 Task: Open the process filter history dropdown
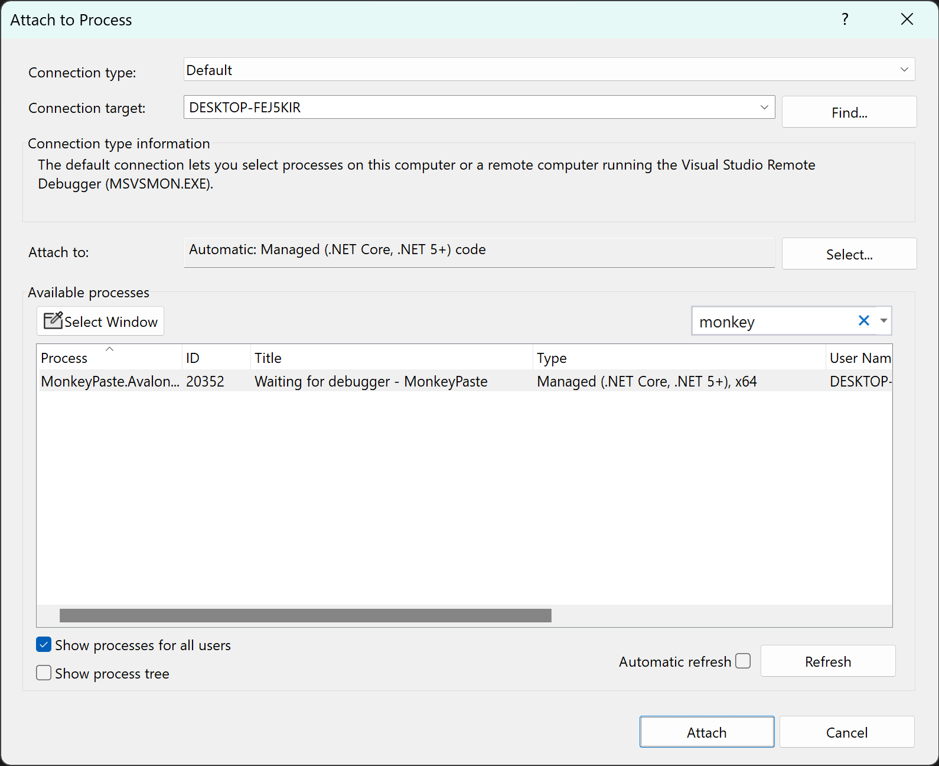pyautogui.click(x=883, y=321)
